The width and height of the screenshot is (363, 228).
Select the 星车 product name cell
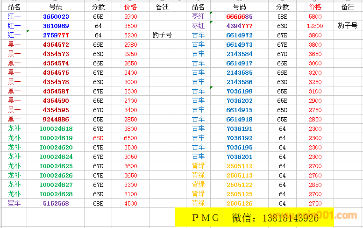coord(14,203)
